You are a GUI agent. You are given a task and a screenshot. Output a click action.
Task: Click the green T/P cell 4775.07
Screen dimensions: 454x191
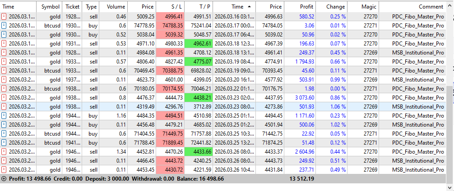click(199, 62)
